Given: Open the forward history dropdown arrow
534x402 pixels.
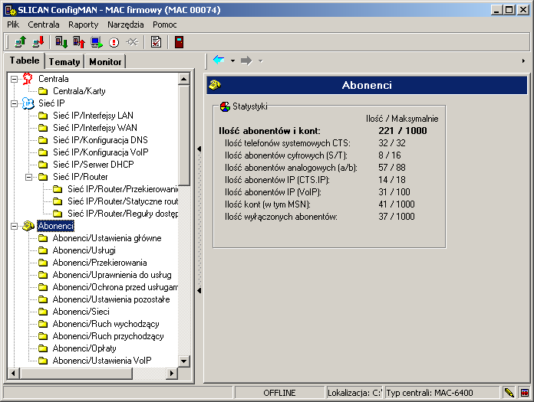Looking at the screenshot, I should click(x=261, y=60).
